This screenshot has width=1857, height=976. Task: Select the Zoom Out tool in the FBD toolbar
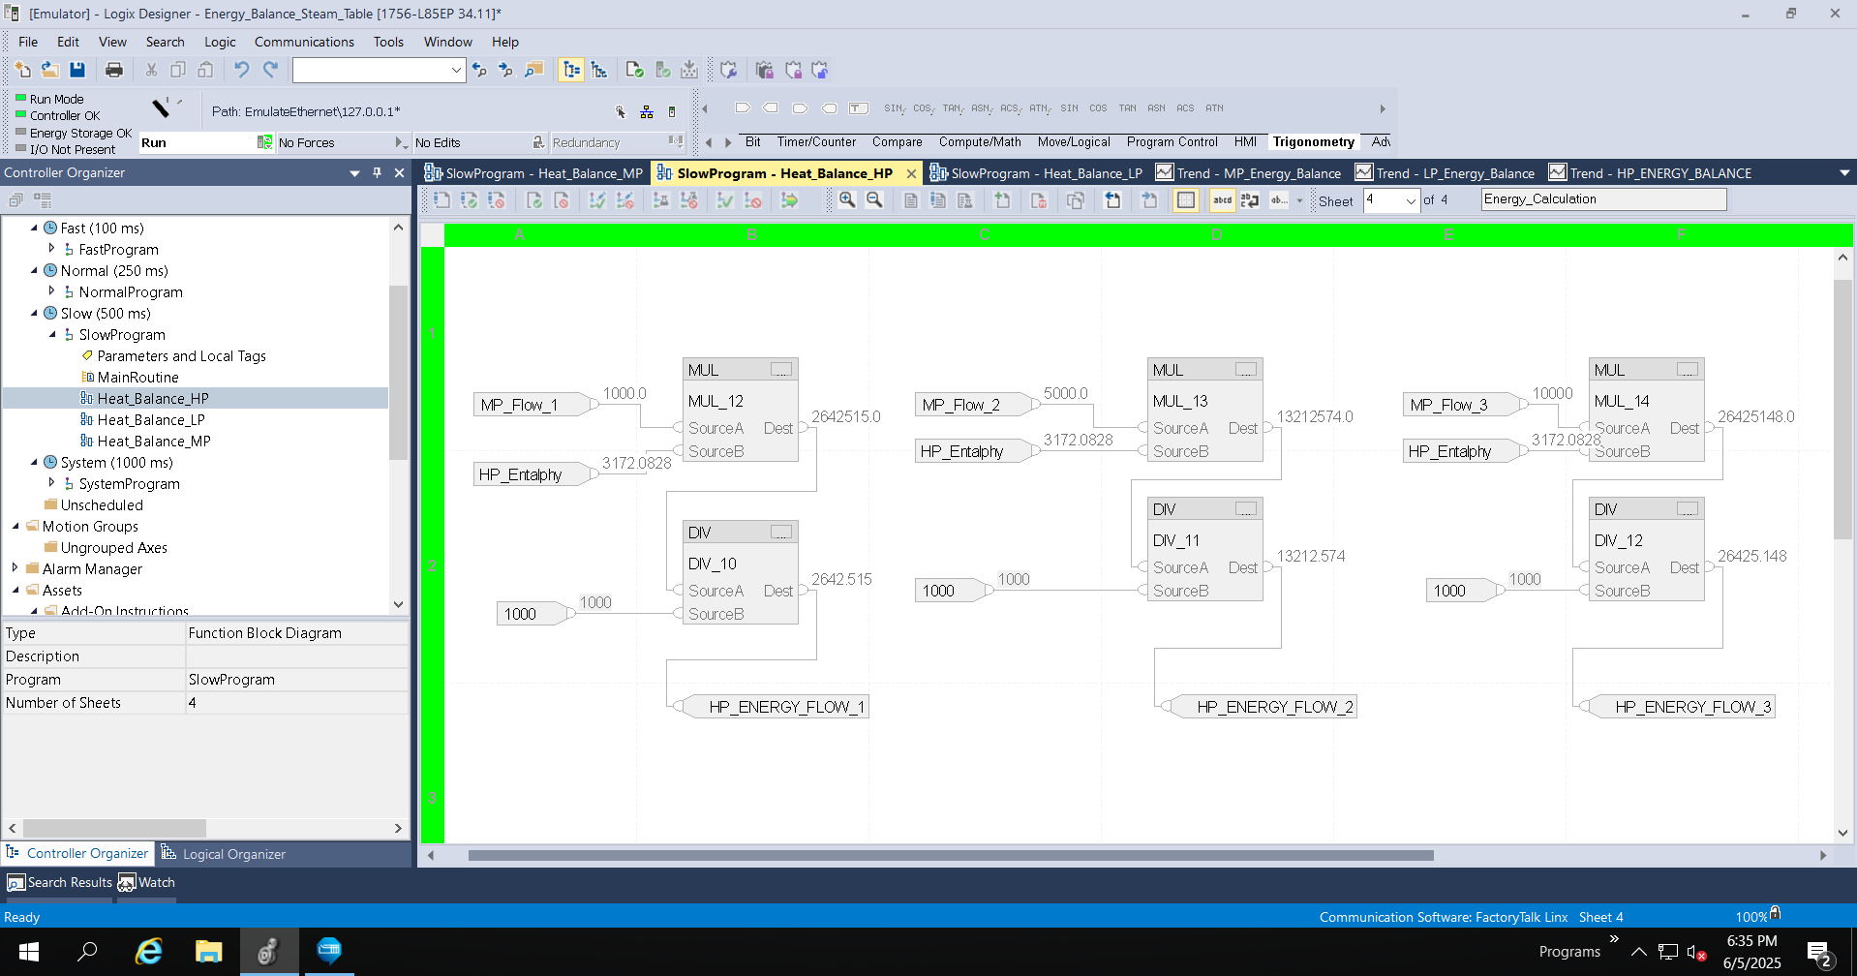click(x=874, y=200)
